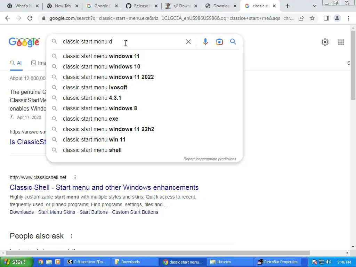Switch to the RetroBar Properties taskbar window
The width and height of the screenshot is (356, 267).
click(278, 262)
